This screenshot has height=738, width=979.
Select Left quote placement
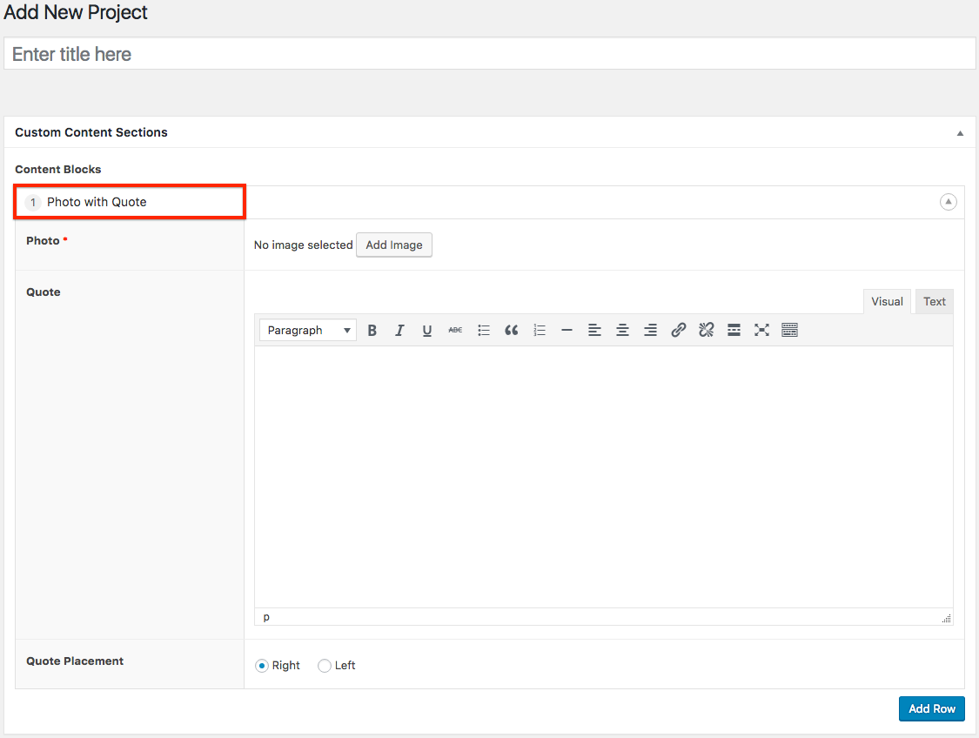(325, 666)
